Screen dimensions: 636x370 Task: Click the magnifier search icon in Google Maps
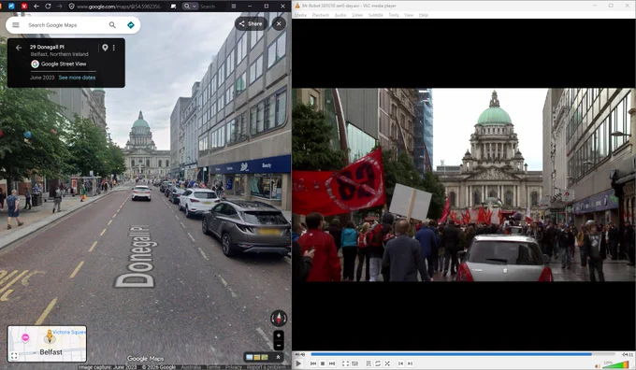point(112,25)
